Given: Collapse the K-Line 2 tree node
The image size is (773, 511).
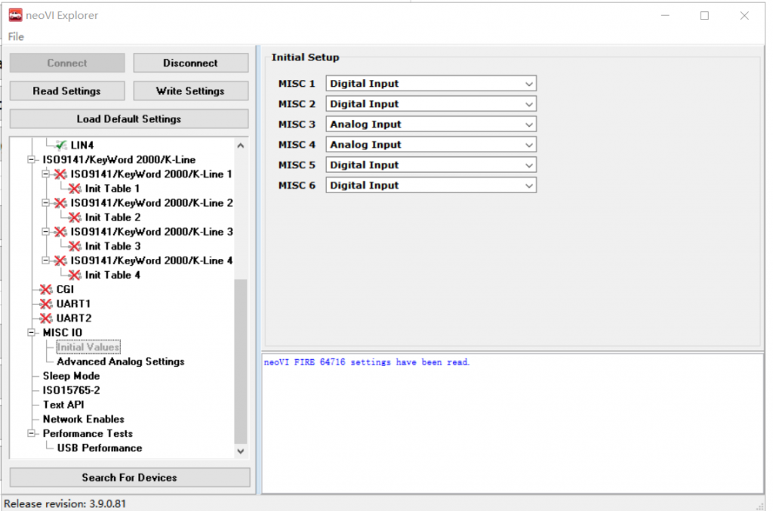Looking at the screenshot, I should [x=46, y=203].
